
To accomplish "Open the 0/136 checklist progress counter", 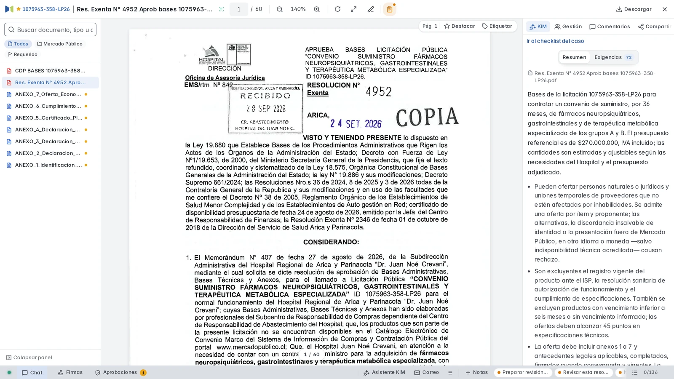I will pos(645,373).
